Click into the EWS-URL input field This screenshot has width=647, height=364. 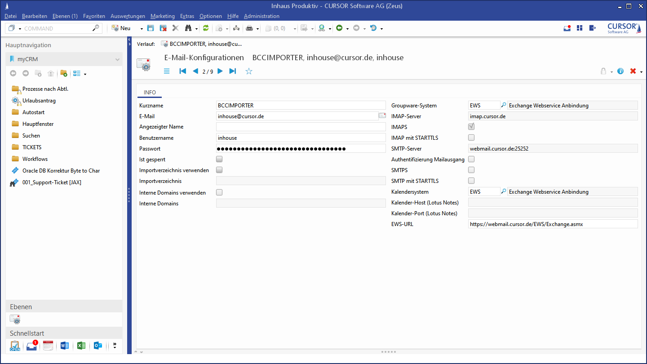(x=552, y=224)
